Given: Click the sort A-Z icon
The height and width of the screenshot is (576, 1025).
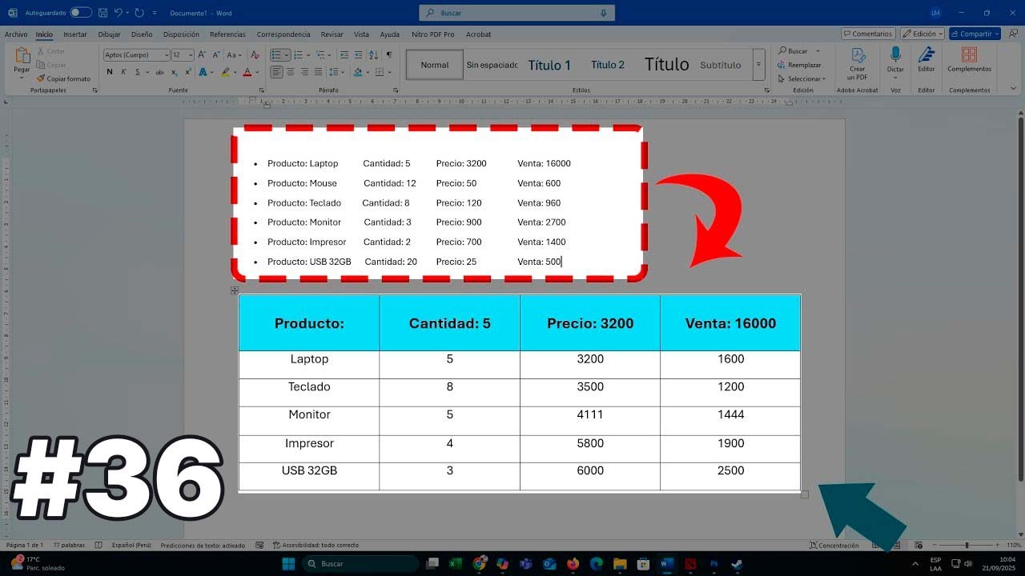Looking at the screenshot, I should pyautogui.click(x=374, y=55).
